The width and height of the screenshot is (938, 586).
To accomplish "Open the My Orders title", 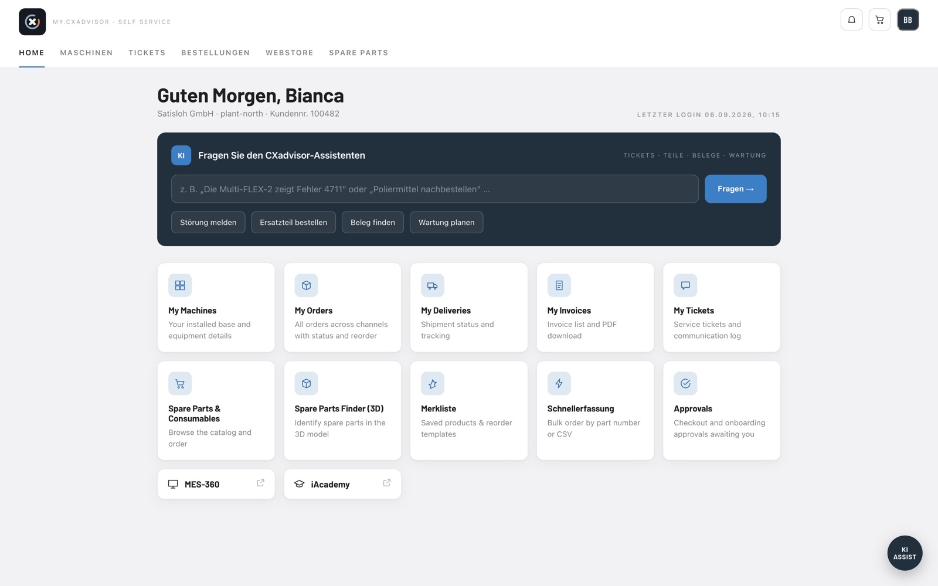I will tap(314, 311).
